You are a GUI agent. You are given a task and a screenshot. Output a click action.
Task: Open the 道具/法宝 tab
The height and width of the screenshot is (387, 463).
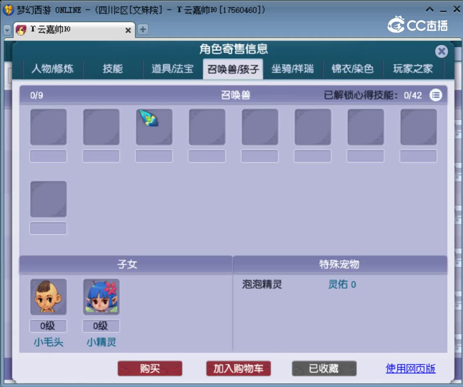pos(173,69)
